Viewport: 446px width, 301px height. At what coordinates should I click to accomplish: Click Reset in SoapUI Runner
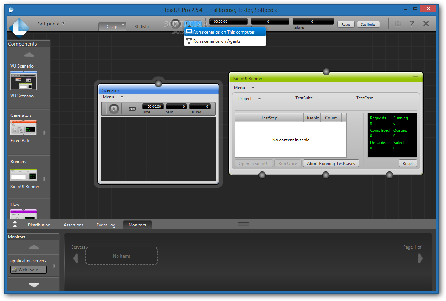(408, 164)
